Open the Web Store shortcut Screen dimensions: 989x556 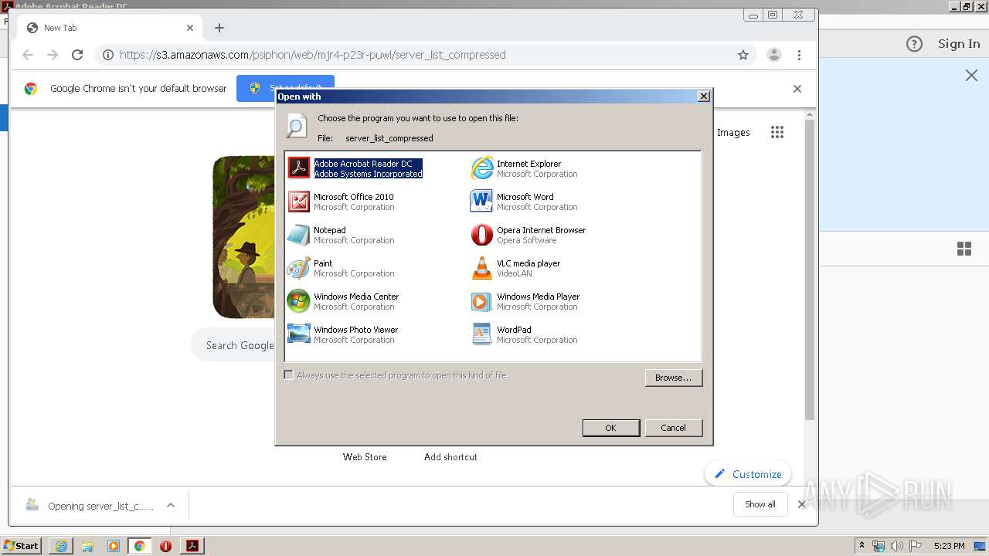click(x=365, y=457)
